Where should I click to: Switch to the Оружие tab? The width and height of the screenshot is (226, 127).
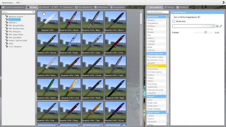[32, 7]
